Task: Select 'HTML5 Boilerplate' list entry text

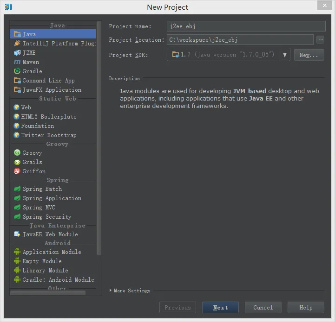Action: point(49,117)
